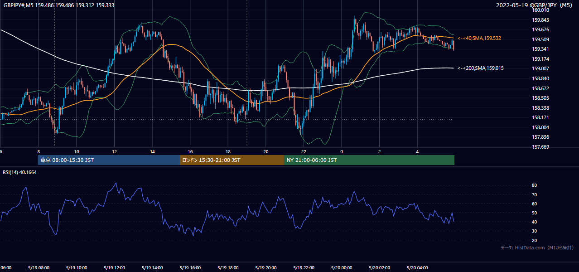
Task: Click price level 158.840 on the axis
Action: point(541,79)
